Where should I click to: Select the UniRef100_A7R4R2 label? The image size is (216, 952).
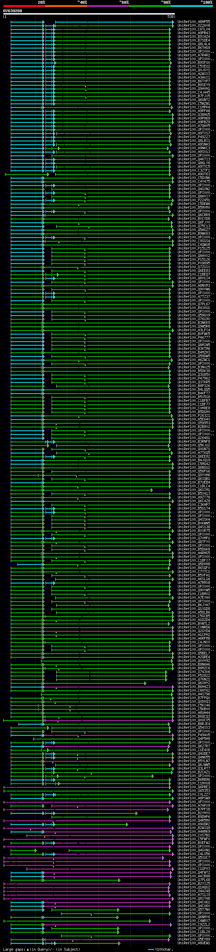194,55
